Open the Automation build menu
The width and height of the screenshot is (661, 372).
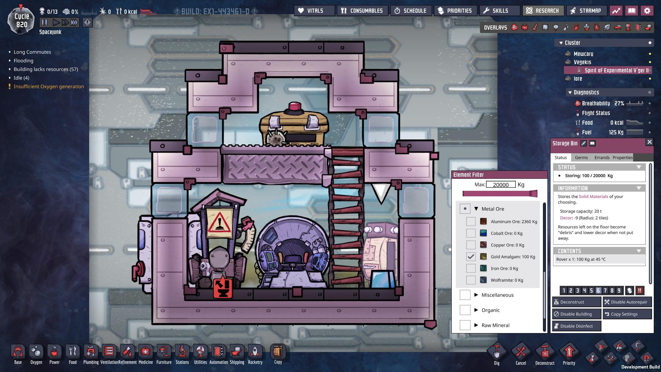coord(219,354)
